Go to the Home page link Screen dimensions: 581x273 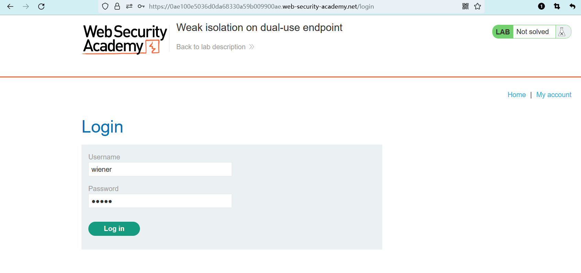[516, 95]
